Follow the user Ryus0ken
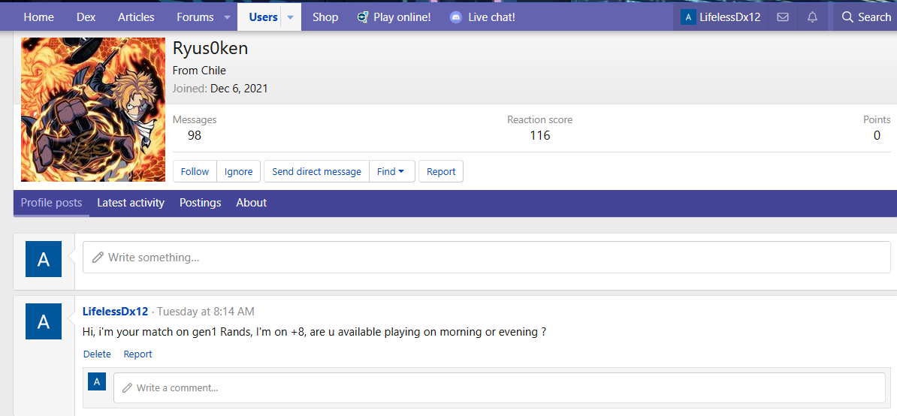Viewport: 897px width, 416px height. [195, 171]
